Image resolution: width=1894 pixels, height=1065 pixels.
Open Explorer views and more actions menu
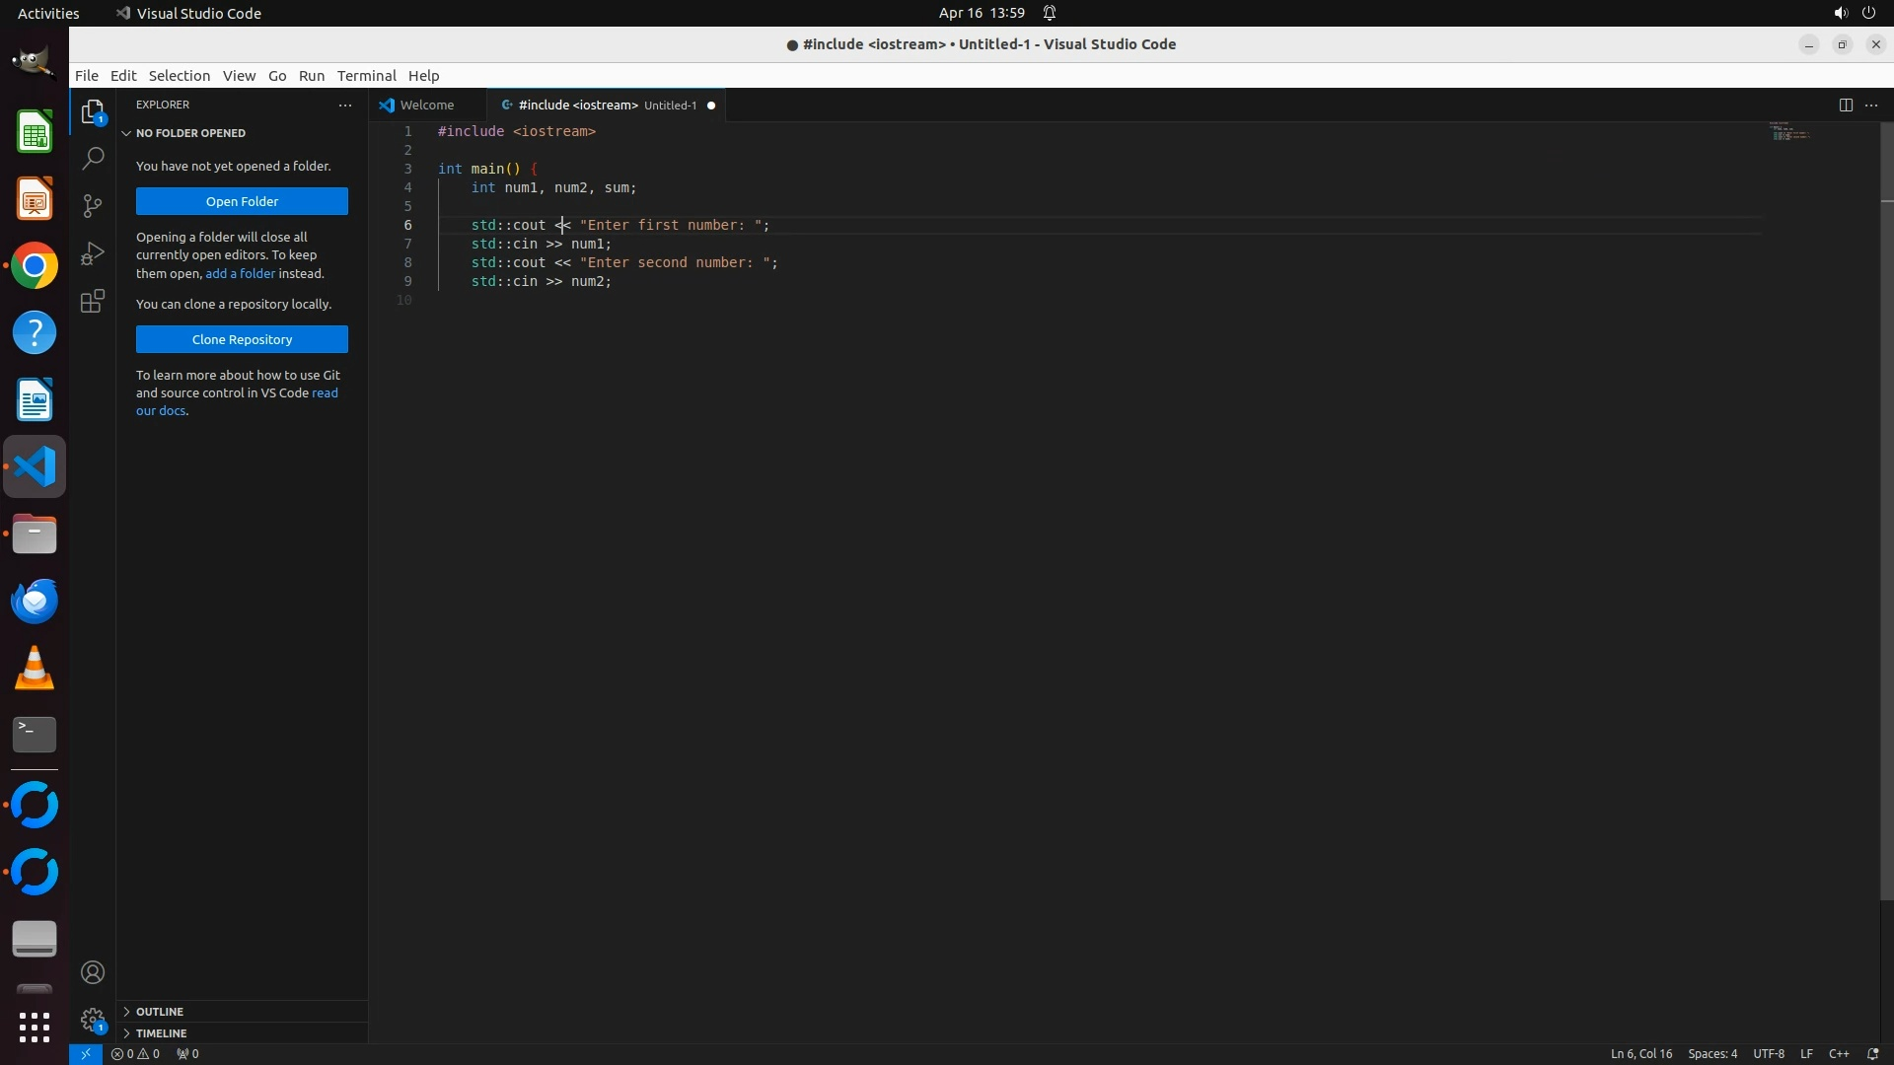pyautogui.click(x=345, y=105)
